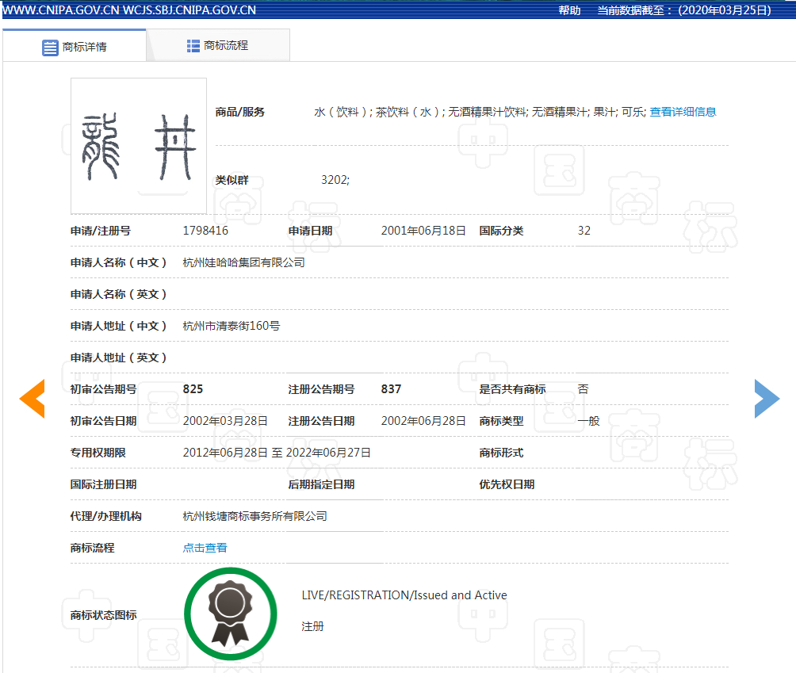Click the 后期指定日期 field label
The height and width of the screenshot is (673, 796).
321,484
